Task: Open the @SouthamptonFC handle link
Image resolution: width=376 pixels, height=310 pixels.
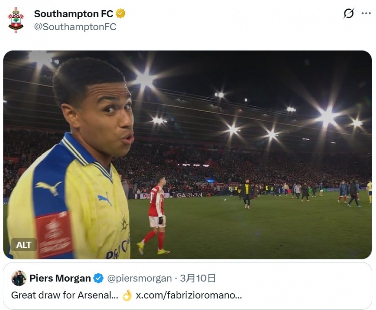Action: (75, 27)
